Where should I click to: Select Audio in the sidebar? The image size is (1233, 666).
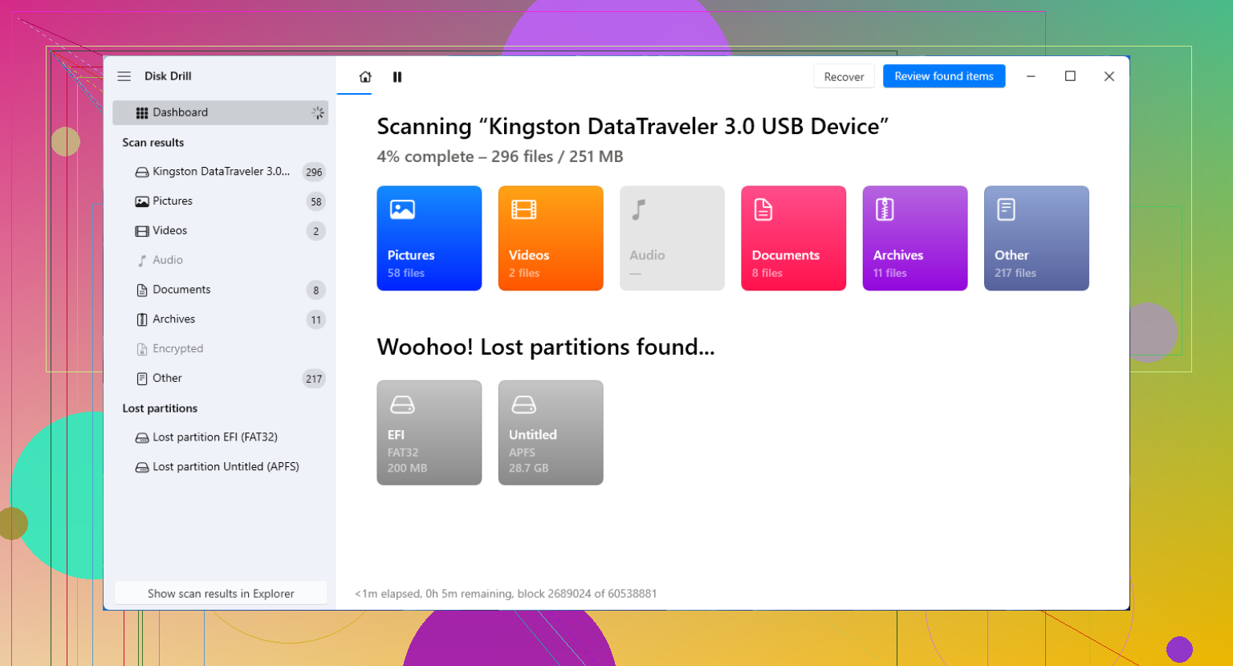click(220, 260)
